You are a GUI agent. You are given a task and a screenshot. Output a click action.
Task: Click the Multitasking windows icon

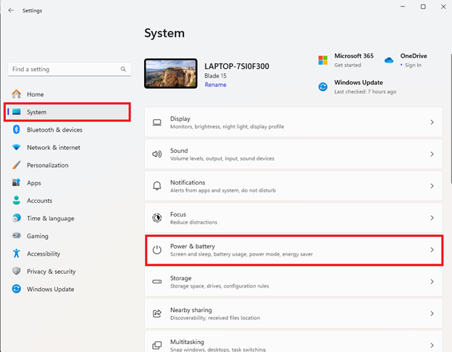156,345
